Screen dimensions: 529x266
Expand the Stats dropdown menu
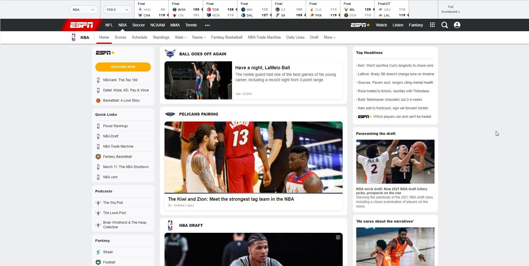(180, 37)
